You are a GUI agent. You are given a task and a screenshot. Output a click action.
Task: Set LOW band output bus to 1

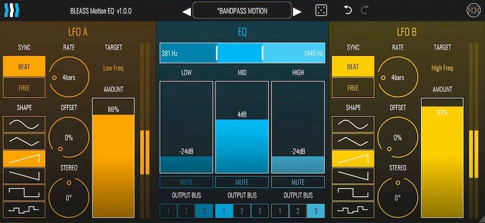coord(169,211)
